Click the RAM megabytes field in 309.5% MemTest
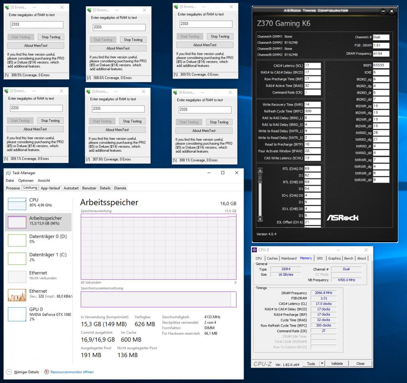407x383 pixels. tap(206, 24)
